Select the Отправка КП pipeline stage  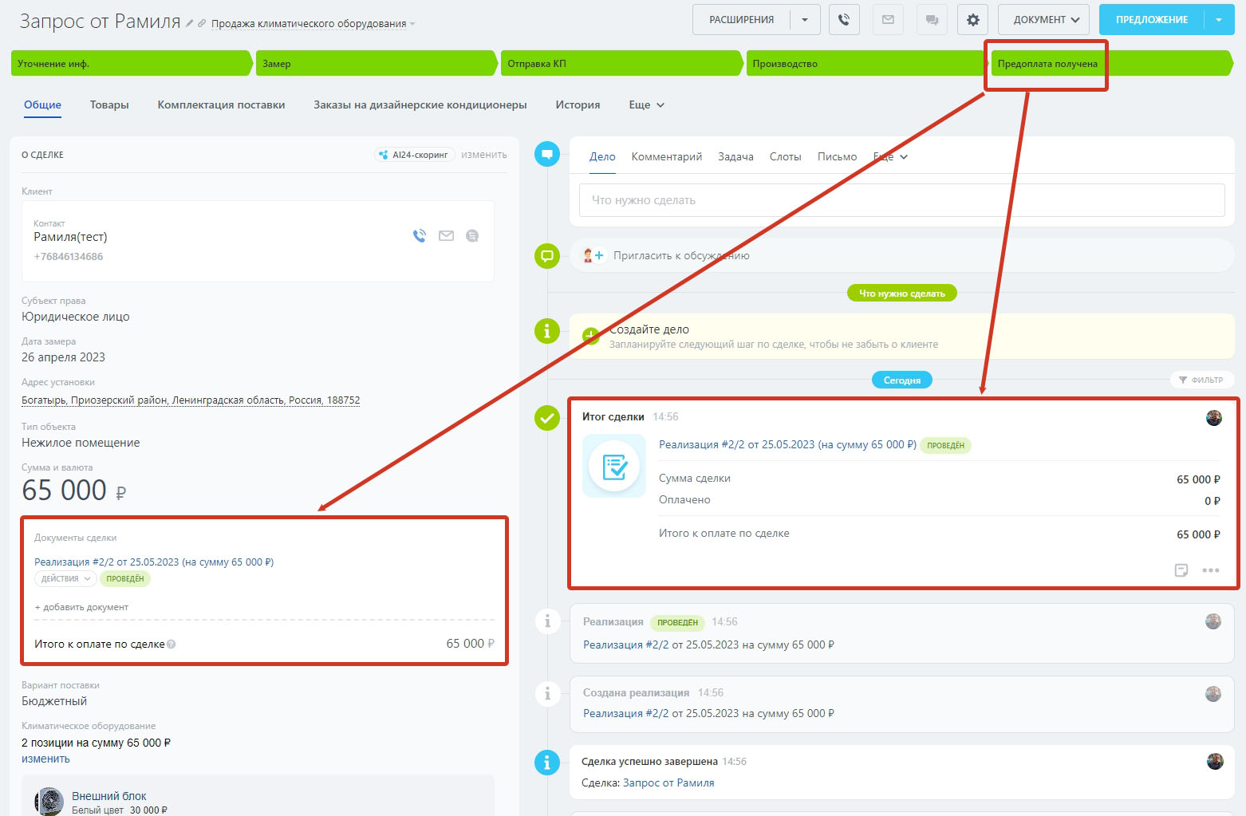tap(622, 64)
